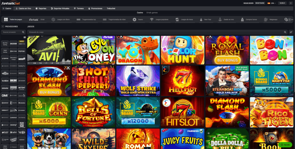
Task: Advance the category bar with the right arrow
Action: pos(290,20)
